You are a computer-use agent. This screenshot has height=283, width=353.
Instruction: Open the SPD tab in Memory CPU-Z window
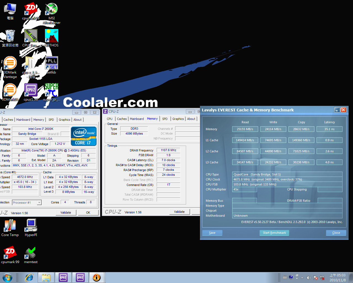165,119
